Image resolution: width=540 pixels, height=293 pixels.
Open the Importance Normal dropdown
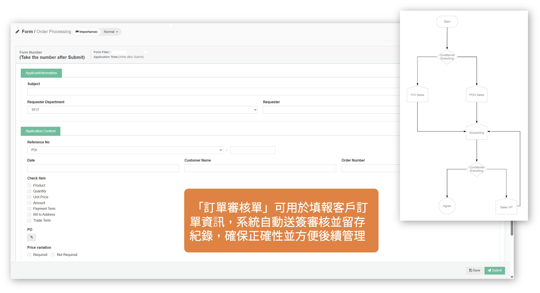pyautogui.click(x=111, y=32)
